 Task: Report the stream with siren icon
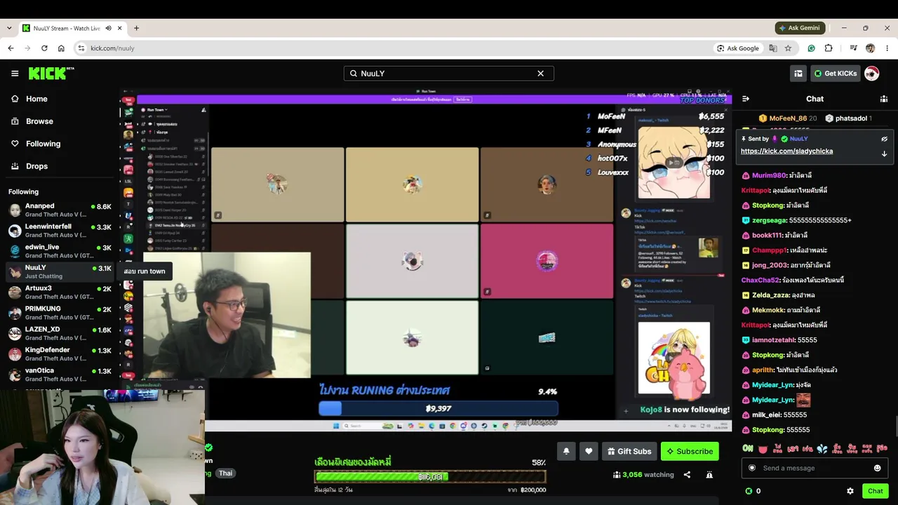point(709,475)
